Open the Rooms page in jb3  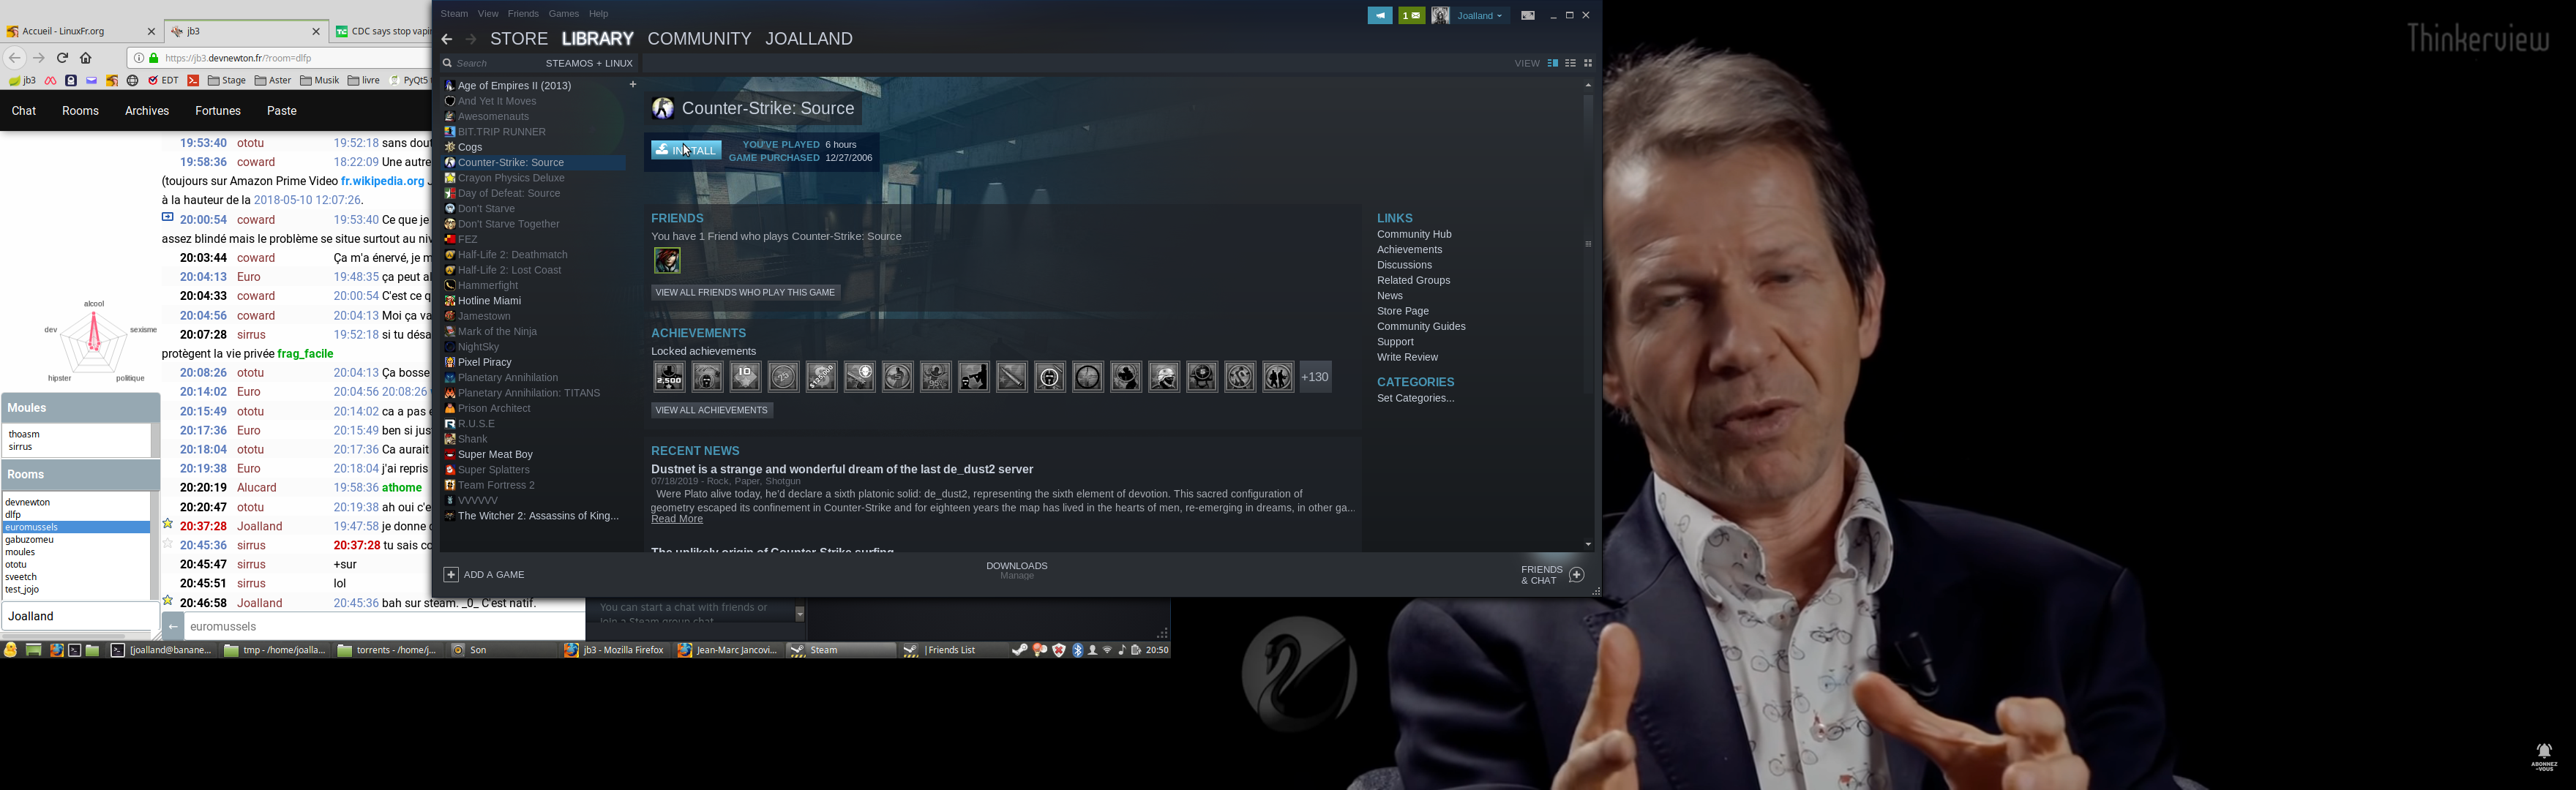coord(80,111)
